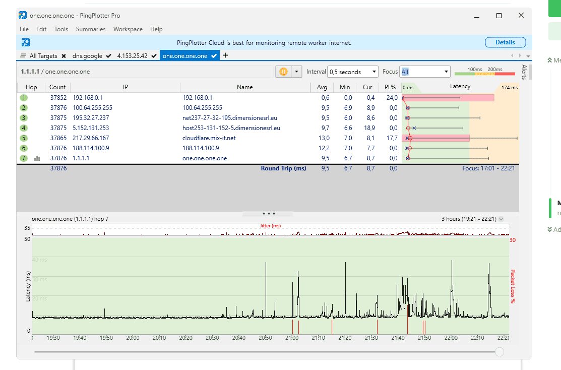
Task: Open the Workspace menu
Action: [128, 29]
